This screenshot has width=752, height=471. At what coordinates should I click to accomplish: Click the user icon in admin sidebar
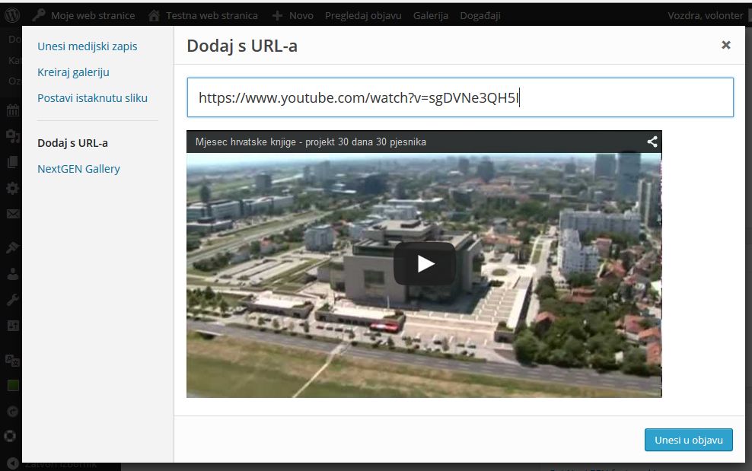pyautogui.click(x=12, y=274)
